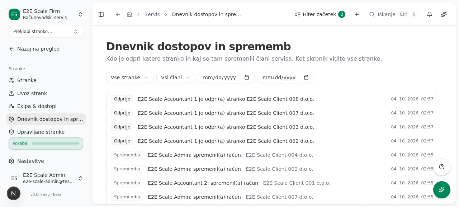459x207 pixels.
Task: Click the Hiter začetek badge showing 2
Action: click(342, 14)
